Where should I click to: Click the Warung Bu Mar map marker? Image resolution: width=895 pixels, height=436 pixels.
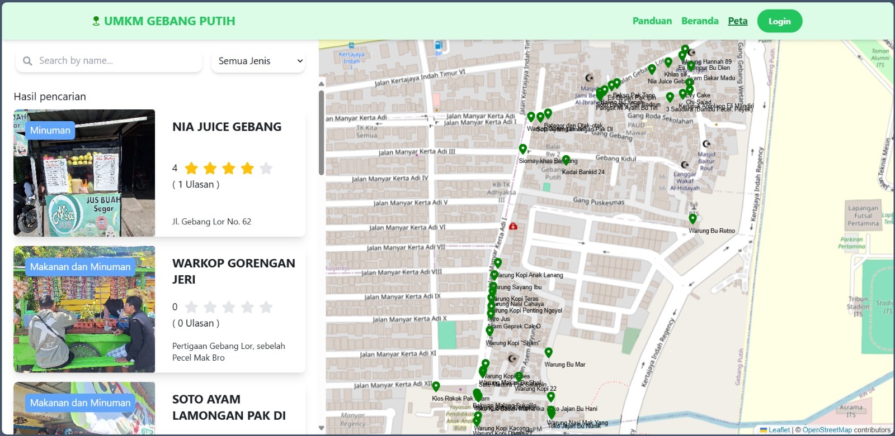point(548,353)
